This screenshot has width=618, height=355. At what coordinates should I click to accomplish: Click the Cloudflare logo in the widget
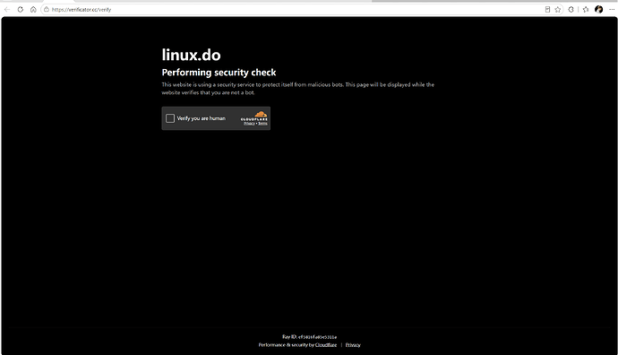click(x=254, y=116)
